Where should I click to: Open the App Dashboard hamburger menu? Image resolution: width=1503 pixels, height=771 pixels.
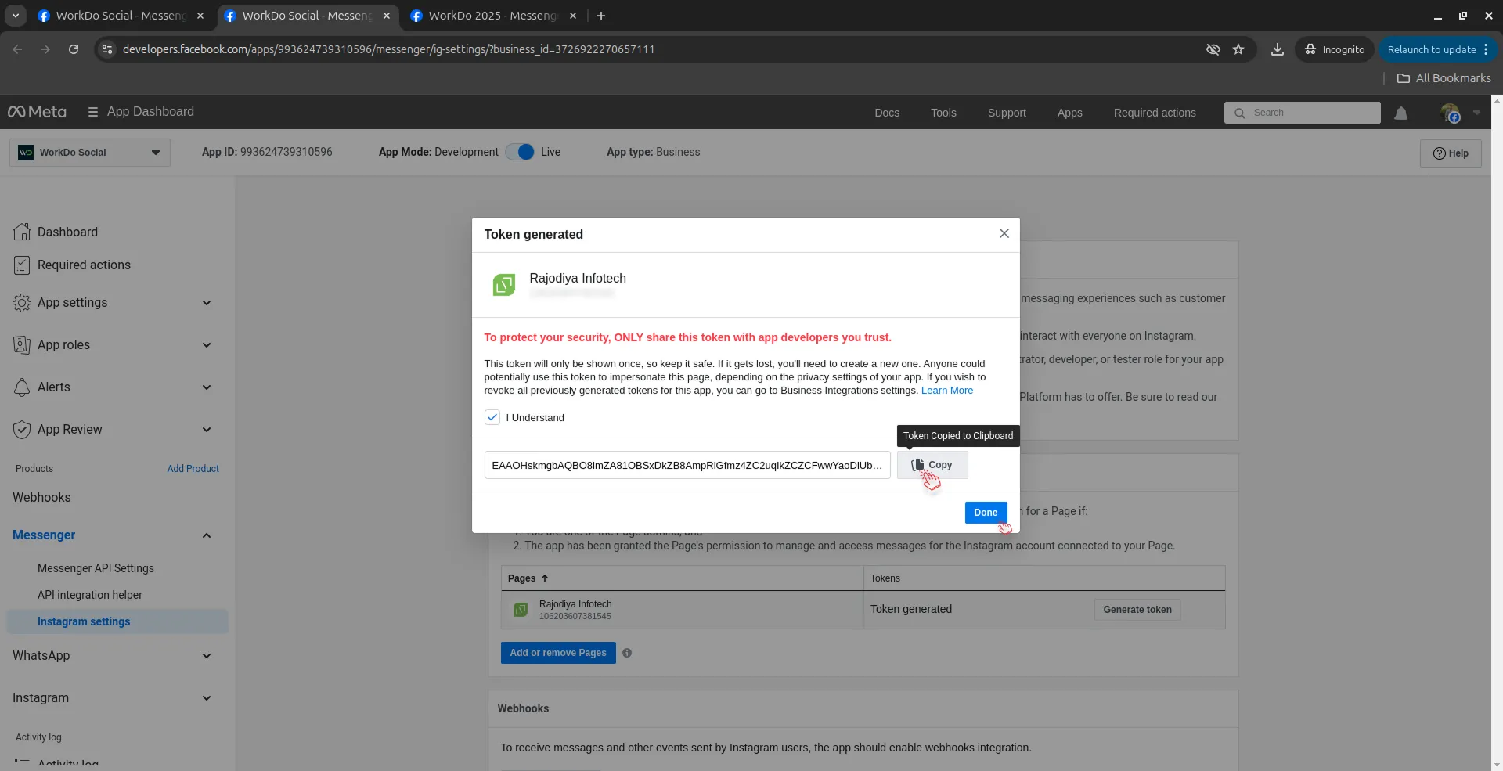tap(93, 112)
